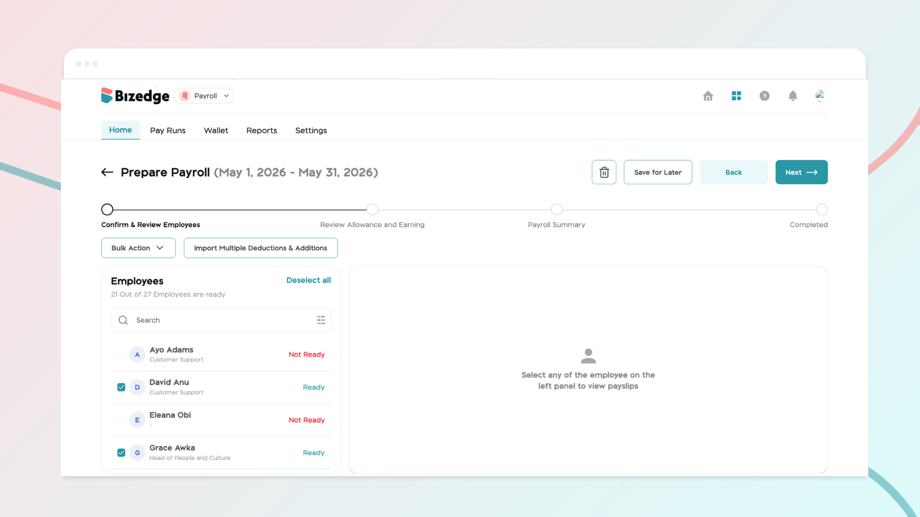Click the Deselect all link
The width and height of the screenshot is (920, 517).
coord(309,280)
